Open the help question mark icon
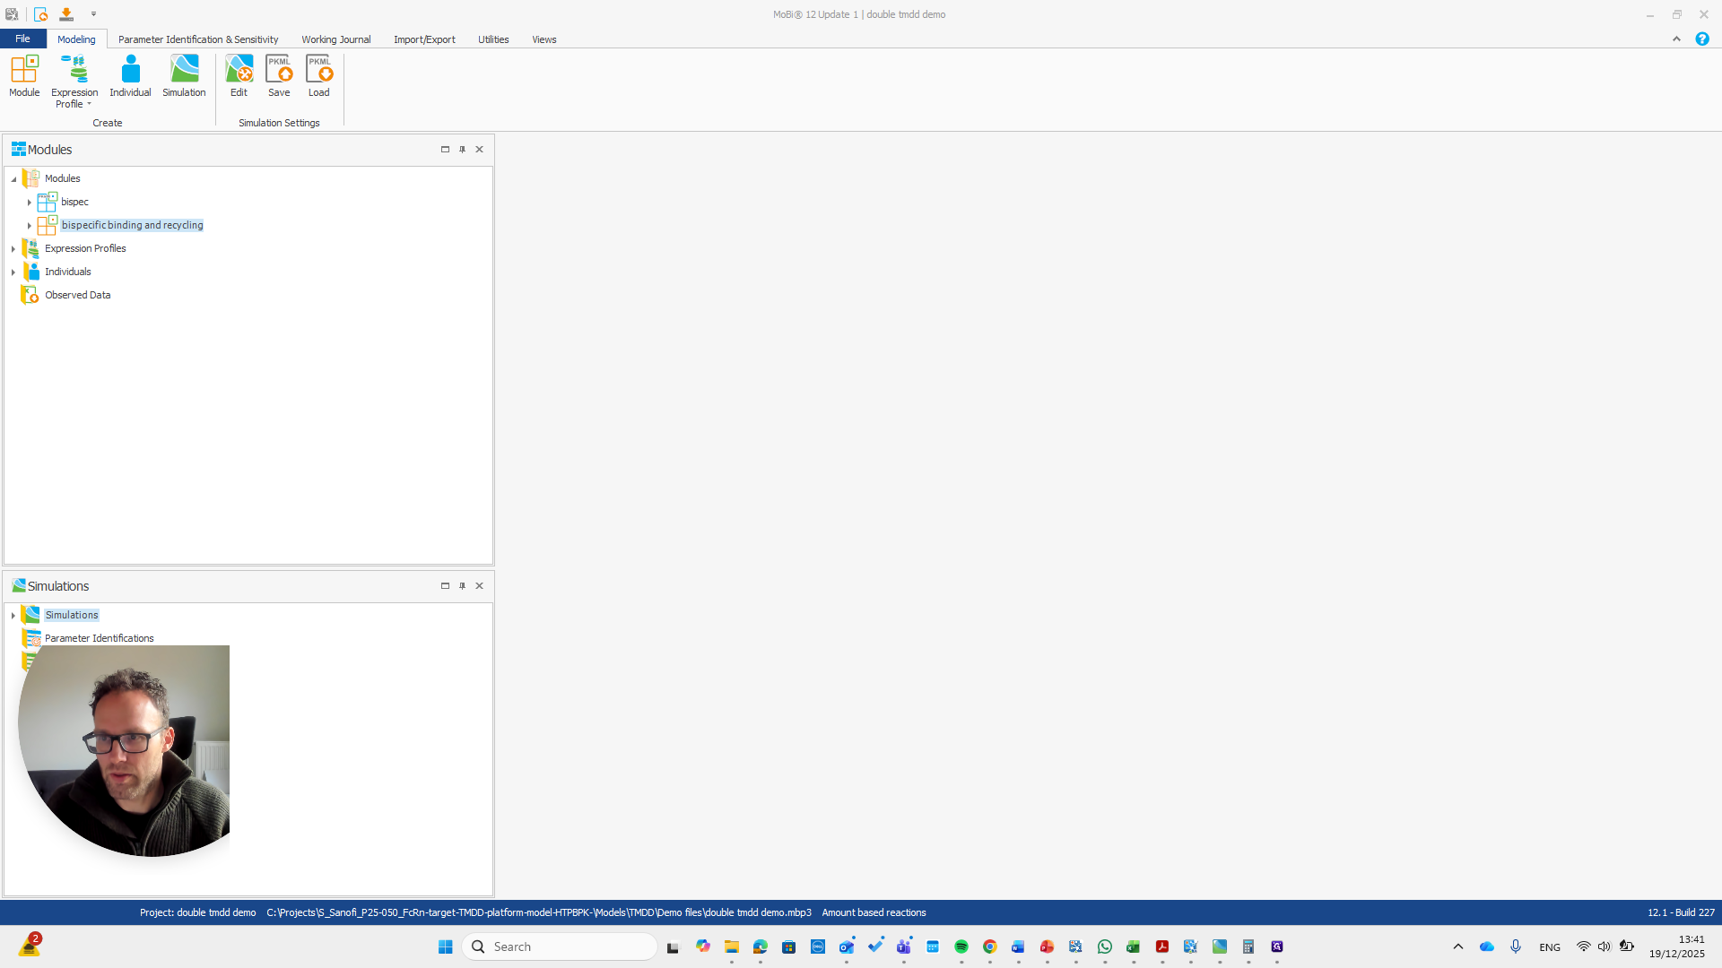The height and width of the screenshot is (968, 1722). coord(1701,39)
